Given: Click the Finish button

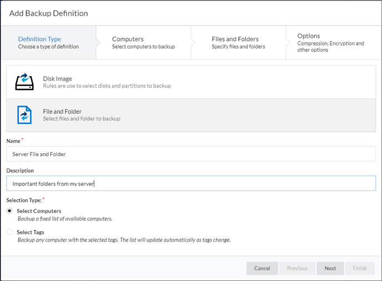Looking at the screenshot, I should (x=360, y=268).
